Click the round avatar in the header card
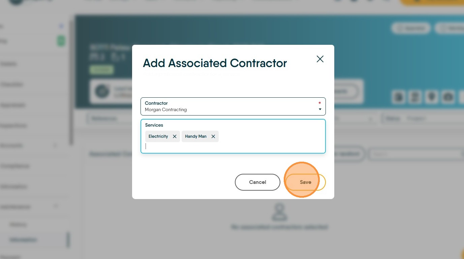Screen dimensions: 464x259 click(102, 91)
